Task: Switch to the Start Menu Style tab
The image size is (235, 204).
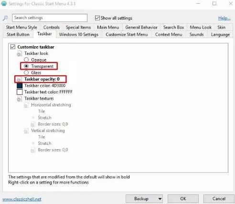Action: [x=21, y=27]
